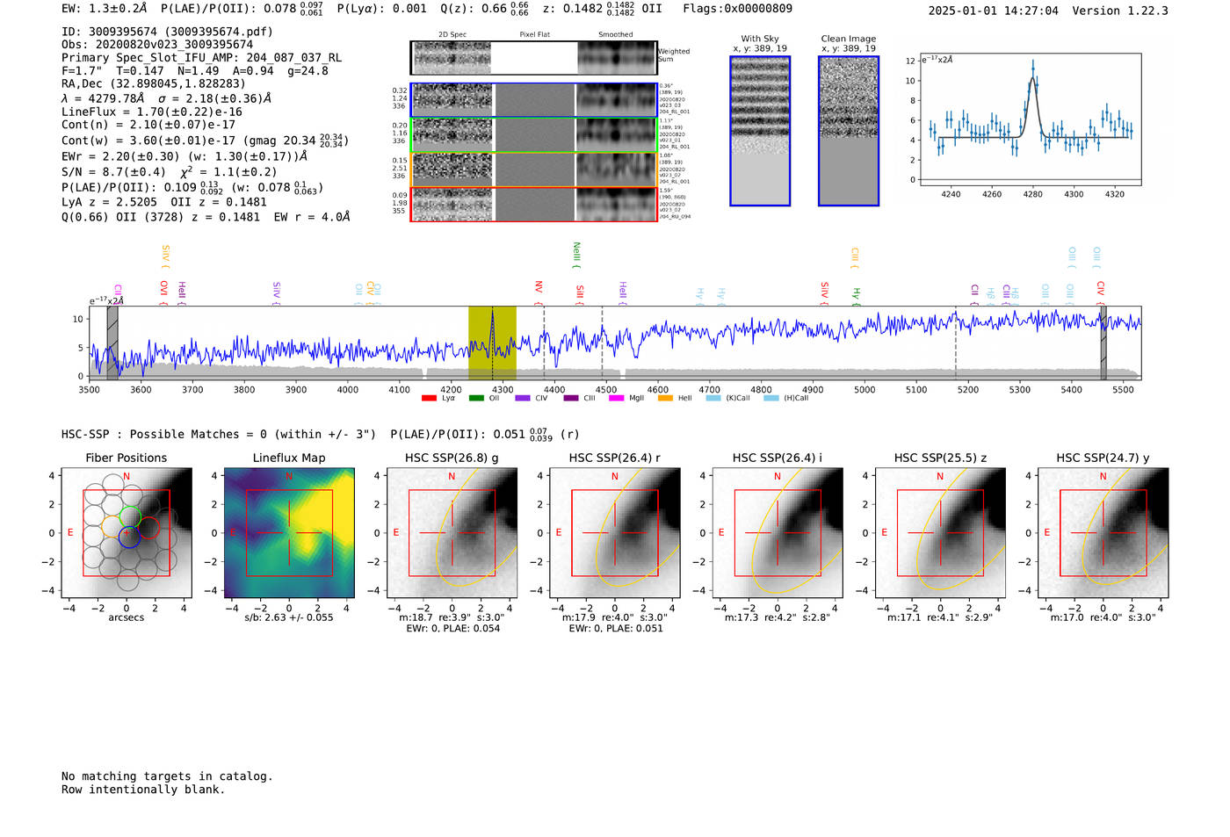This screenshot has height=837, width=1230.
Task: Select the orange-bordered 2D spectrum row
Action: pyautogui.click(x=534, y=170)
